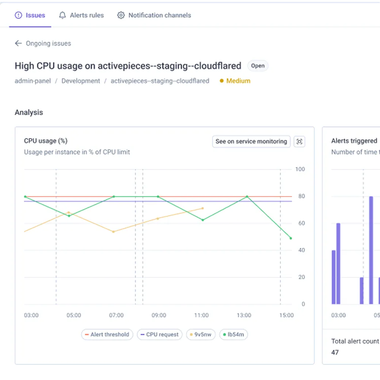Open the Notification channels tab

154,15
